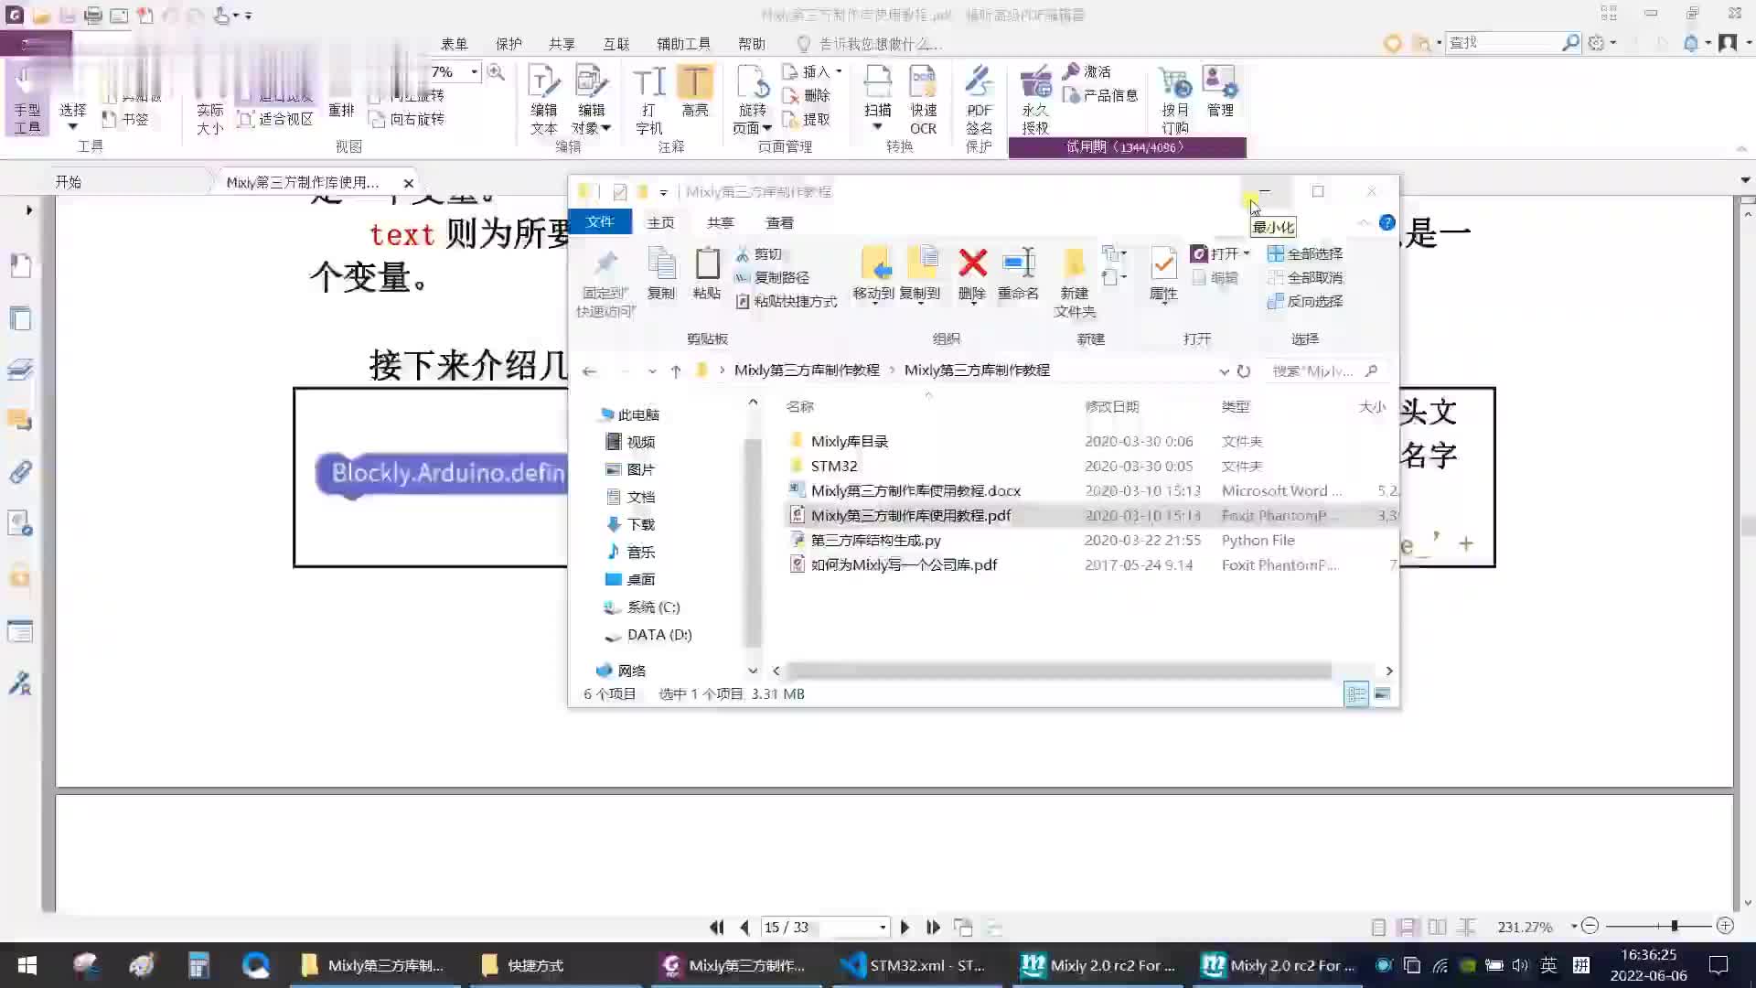1756x988 pixels.
Task: Click the Rotate Pages tool
Action: click(x=752, y=101)
